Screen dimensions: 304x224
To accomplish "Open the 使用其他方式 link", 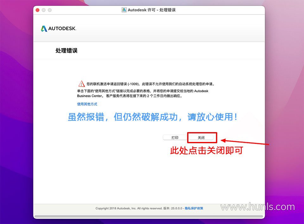I will (x=87, y=104).
